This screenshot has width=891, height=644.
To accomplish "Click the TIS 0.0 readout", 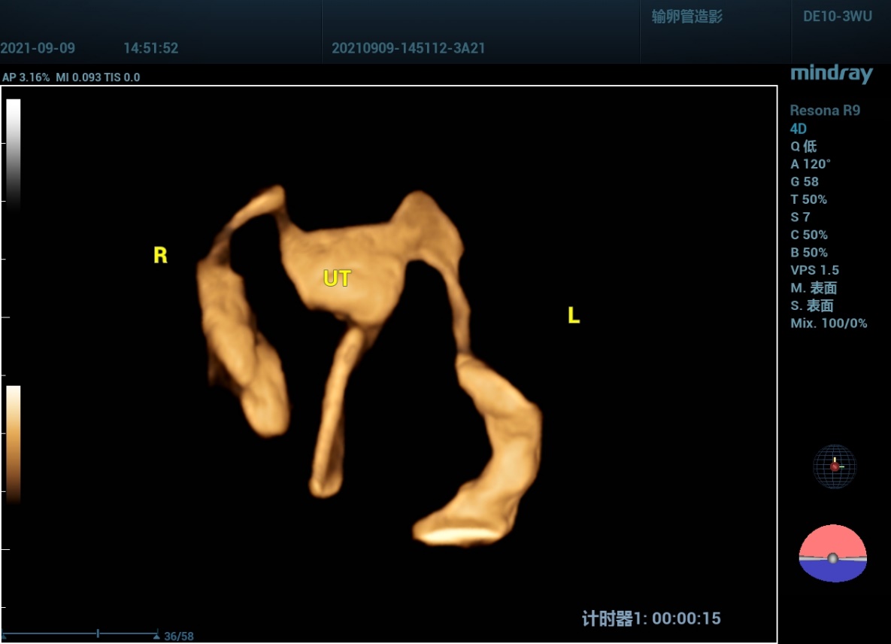I will coord(122,77).
